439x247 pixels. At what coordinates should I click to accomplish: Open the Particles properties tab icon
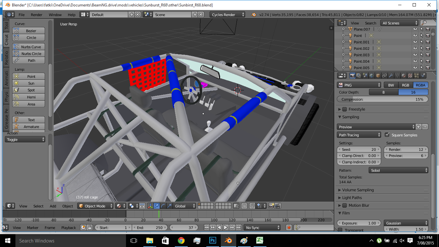[417, 76]
